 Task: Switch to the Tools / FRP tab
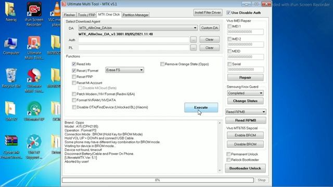pos(86,15)
